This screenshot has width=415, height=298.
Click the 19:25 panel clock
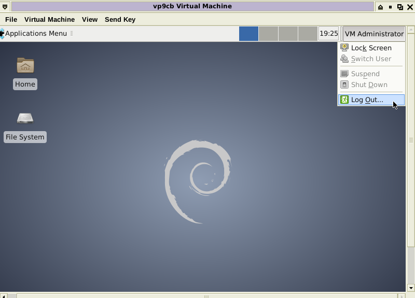(x=328, y=34)
